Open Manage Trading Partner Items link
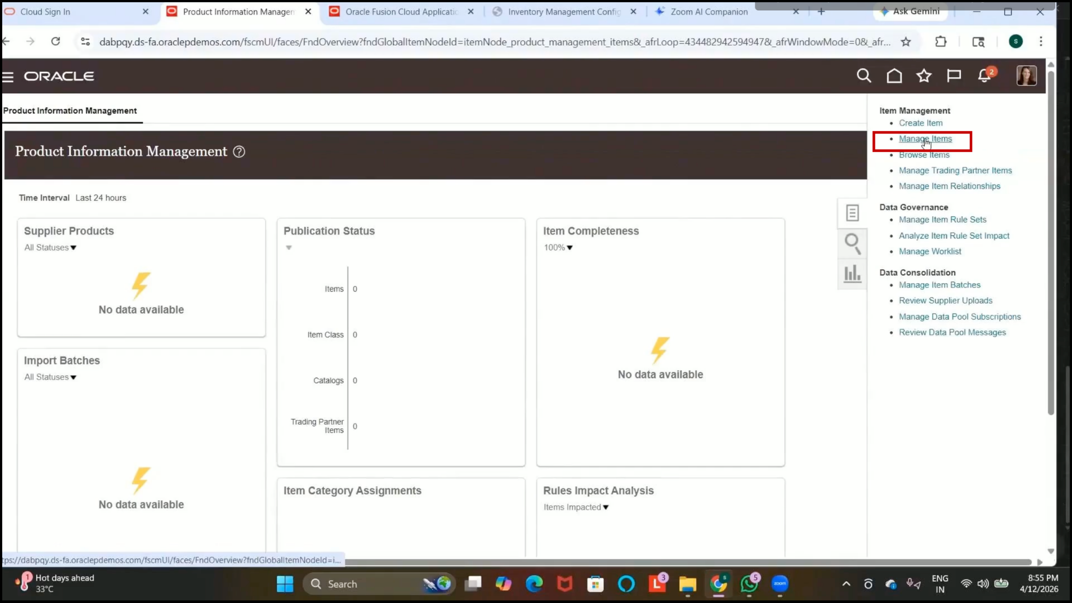 click(x=955, y=170)
